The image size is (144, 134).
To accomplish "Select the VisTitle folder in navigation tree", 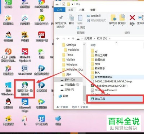I will [69, 60].
